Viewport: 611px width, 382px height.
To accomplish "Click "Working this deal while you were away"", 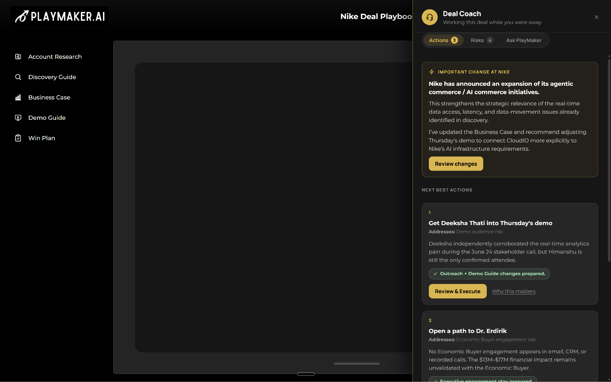I will pyautogui.click(x=492, y=22).
